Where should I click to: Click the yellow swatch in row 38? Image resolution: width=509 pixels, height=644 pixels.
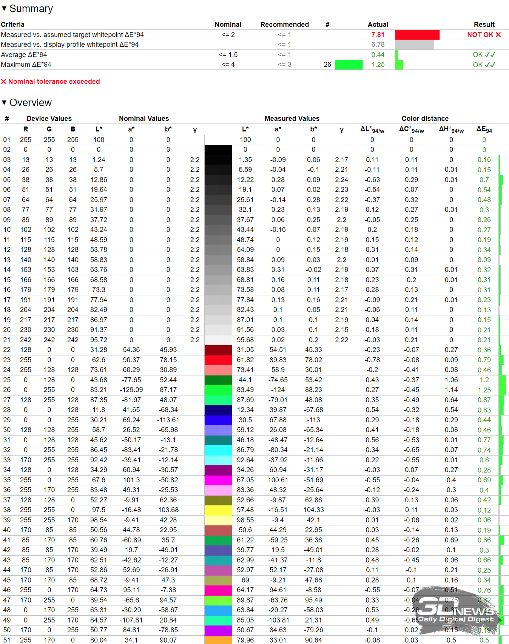[x=218, y=510]
